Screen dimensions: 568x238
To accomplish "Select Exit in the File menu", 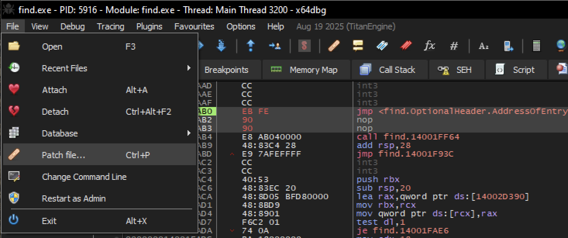I will coord(99,221).
